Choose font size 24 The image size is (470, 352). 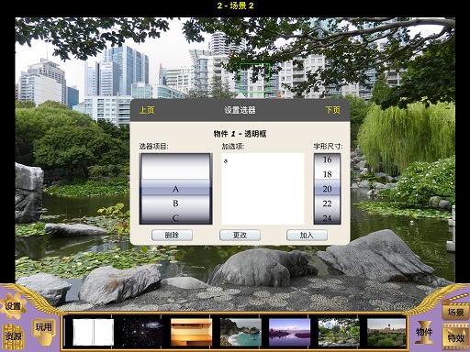pos(327,218)
